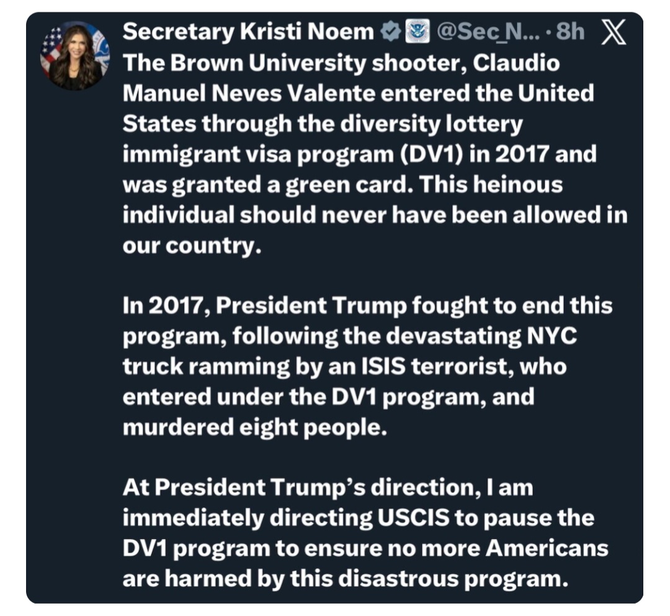Open Kristi Noem's profile picture
The image size is (670, 616).
click(x=74, y=55)
